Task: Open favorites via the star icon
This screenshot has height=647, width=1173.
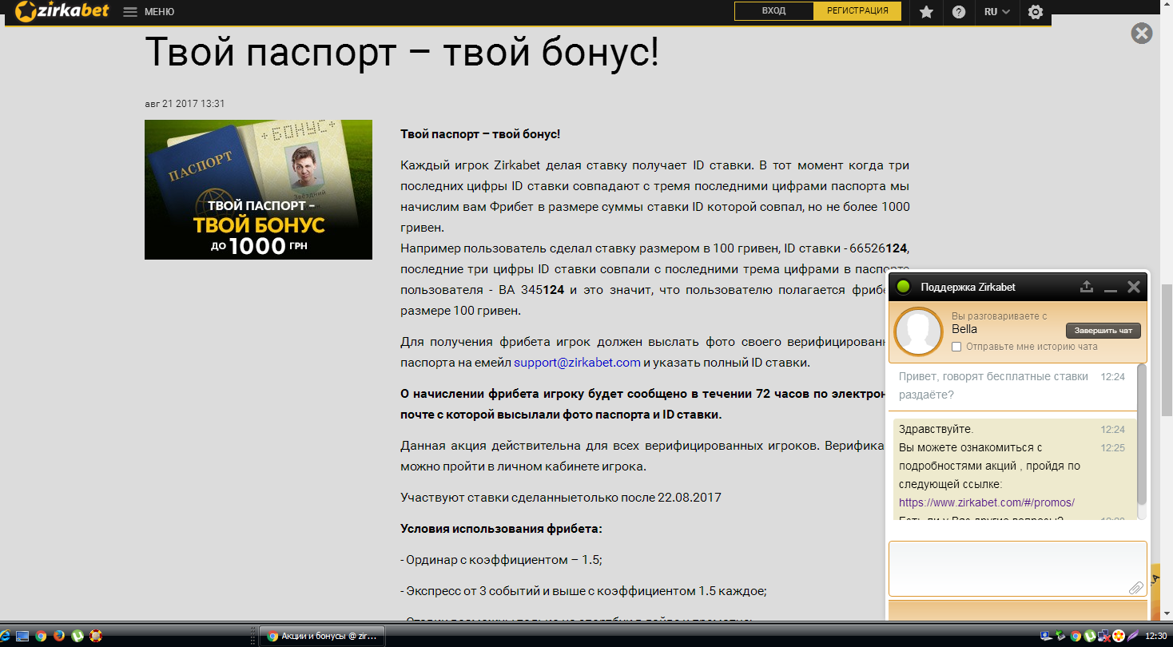Action: pyautogui.click(x=926, y=12)
